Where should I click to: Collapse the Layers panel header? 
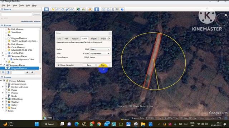click(2, 77)
